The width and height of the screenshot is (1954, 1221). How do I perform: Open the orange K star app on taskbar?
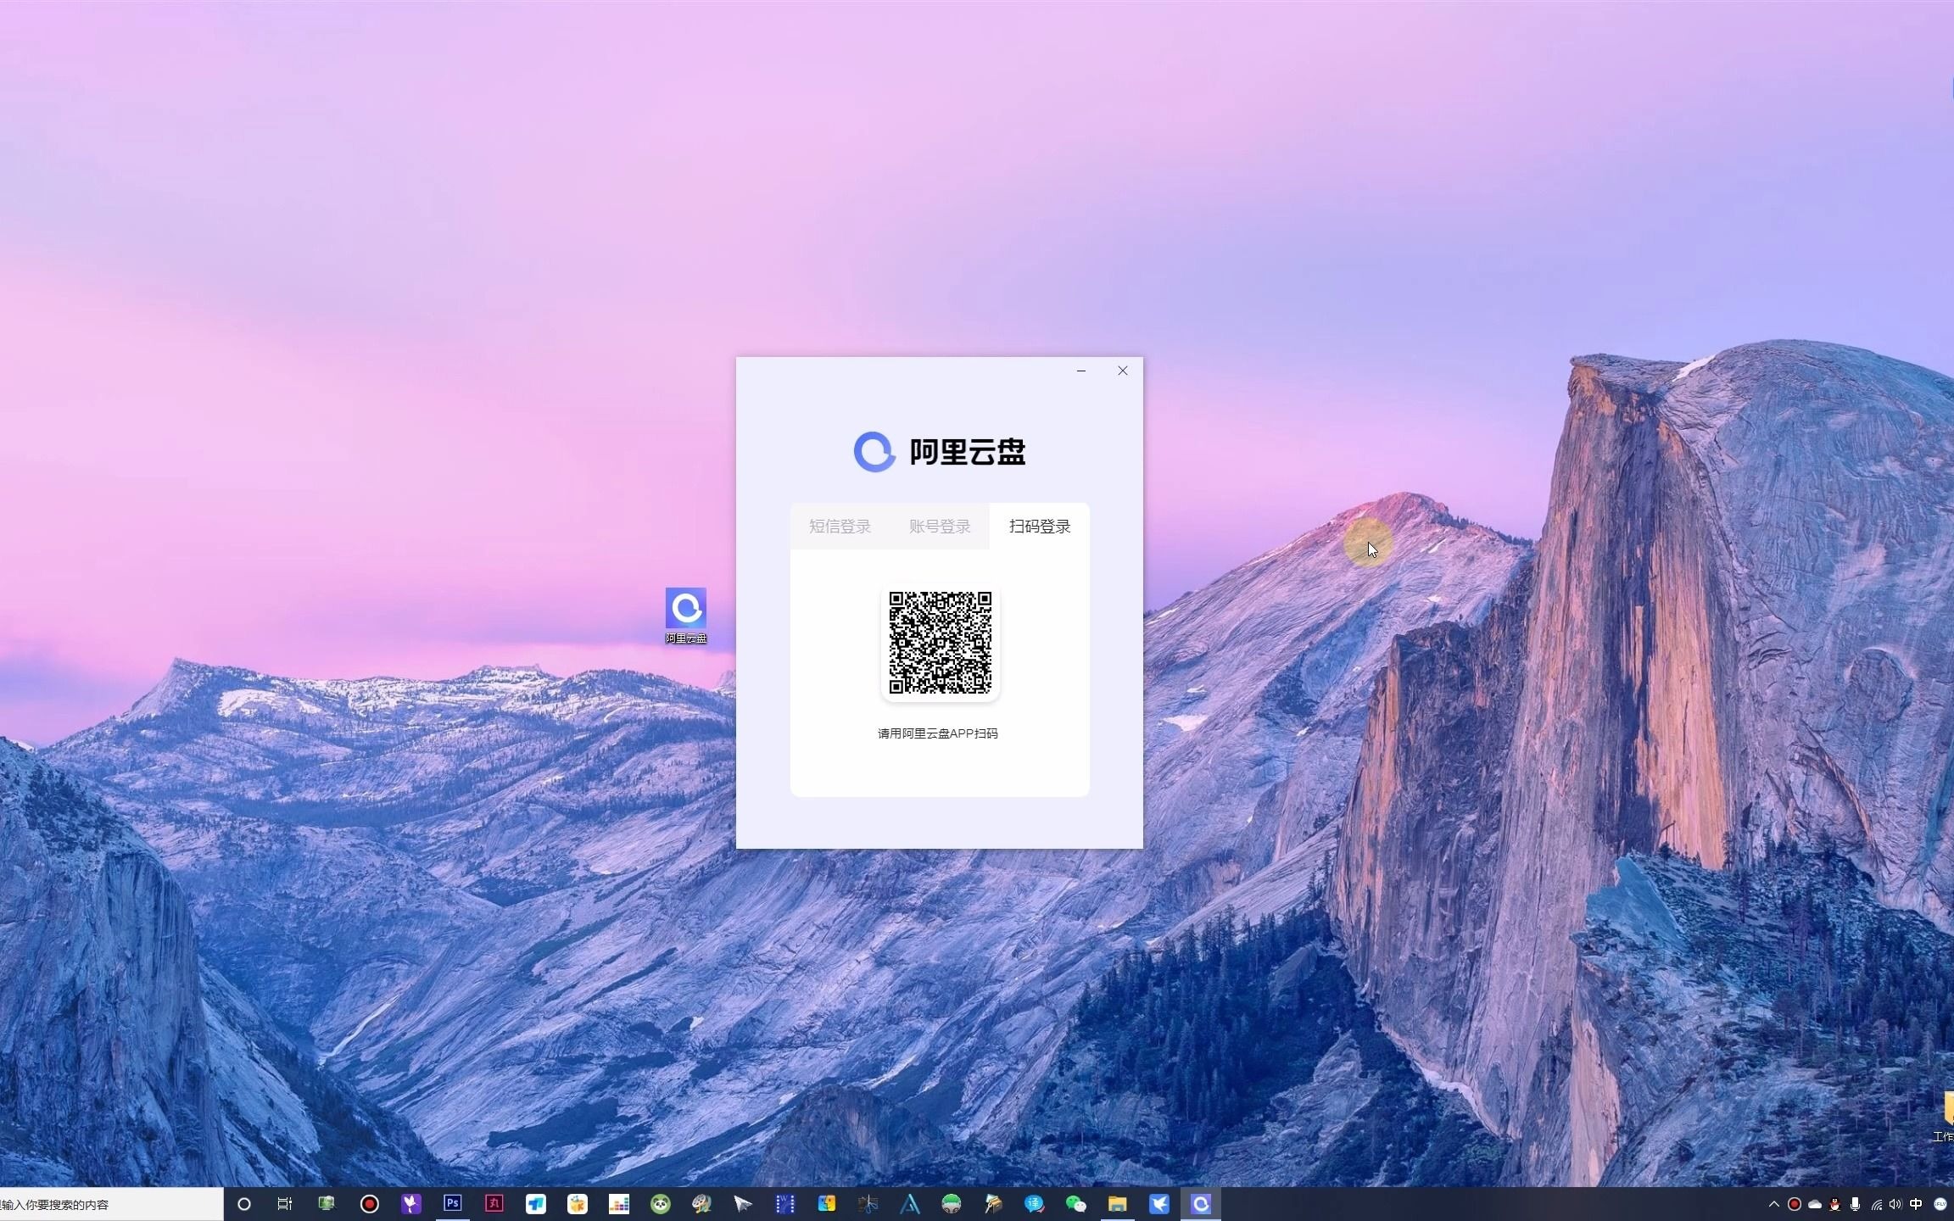[x=577, y=1204]
